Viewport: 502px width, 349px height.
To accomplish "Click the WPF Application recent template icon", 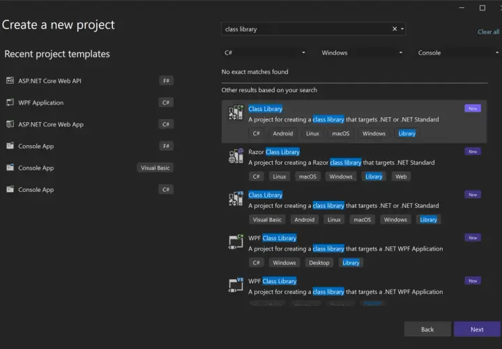I will (x=10, y=102).
